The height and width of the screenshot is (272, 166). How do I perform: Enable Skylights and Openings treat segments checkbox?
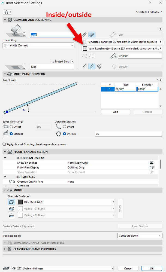[x=4, y=144]
